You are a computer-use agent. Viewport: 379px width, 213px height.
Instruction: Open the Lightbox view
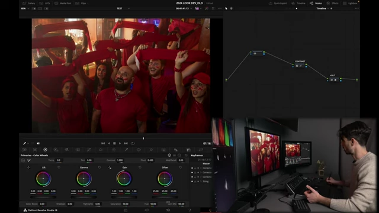click(350, 3)
